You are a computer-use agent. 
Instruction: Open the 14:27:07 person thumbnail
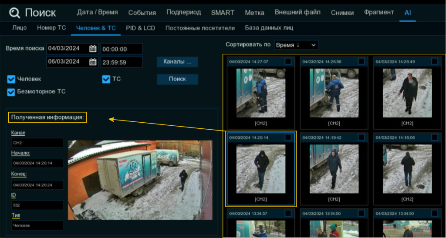(x=261, y=93)
